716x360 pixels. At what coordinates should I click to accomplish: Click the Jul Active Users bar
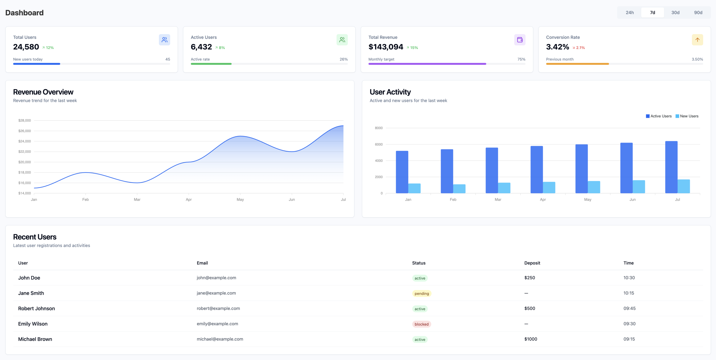pos(671,167)
